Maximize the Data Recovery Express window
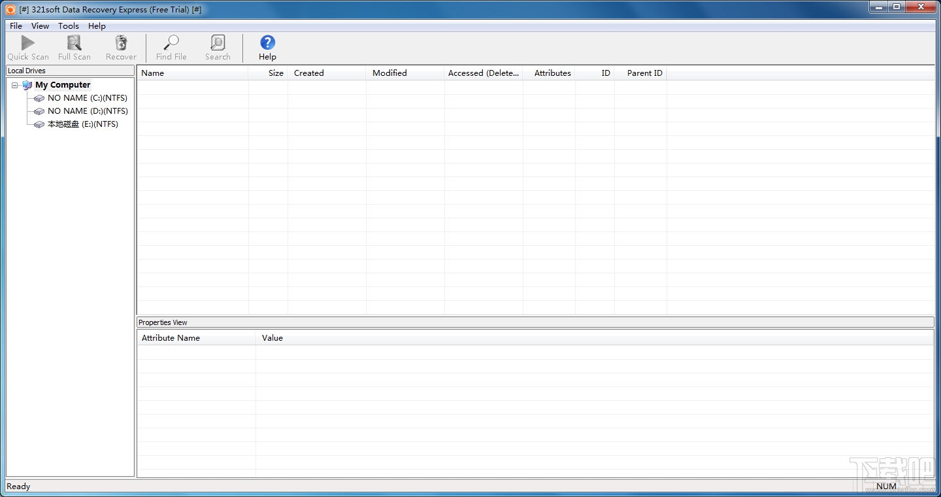This screenshot has width=941, height=497. tap(897, 7)
